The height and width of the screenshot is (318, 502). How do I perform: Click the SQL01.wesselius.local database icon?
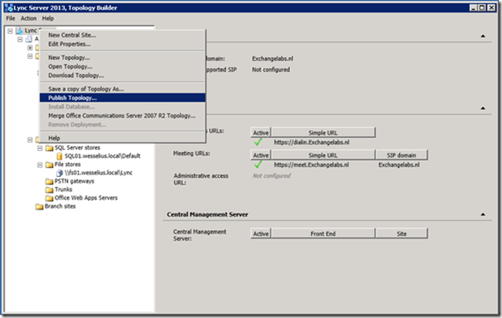[x=59, y=156]
